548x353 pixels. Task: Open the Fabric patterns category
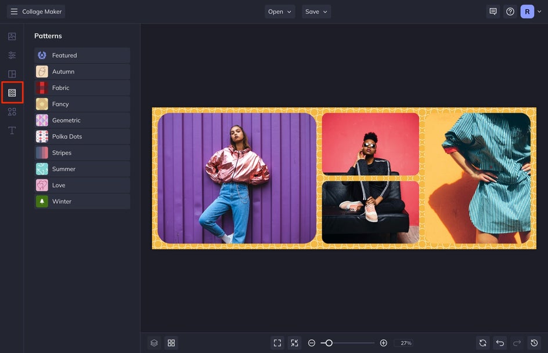[x=82, y=88]
